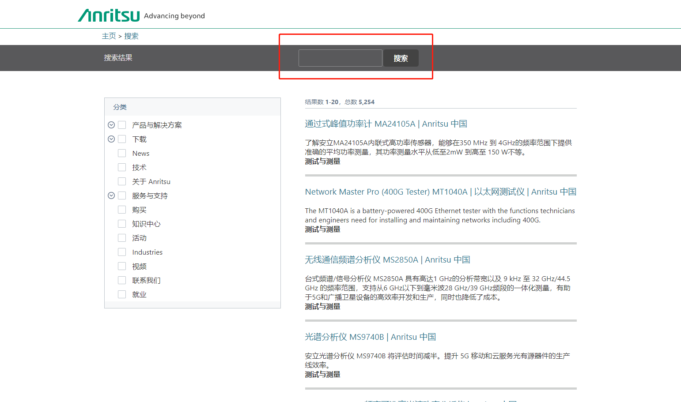Expand the 服务与支持 category chevron

(111, 195)
